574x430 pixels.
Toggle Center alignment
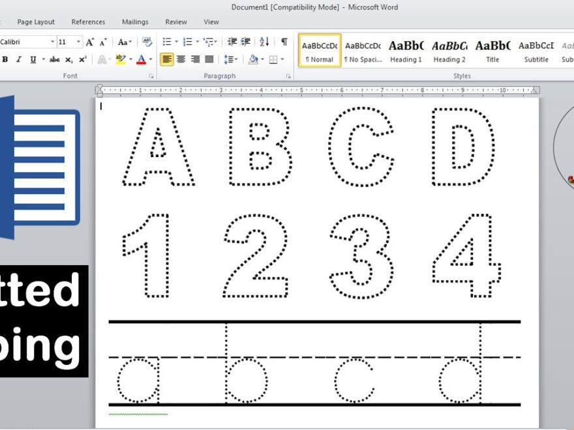pos(181,59)
